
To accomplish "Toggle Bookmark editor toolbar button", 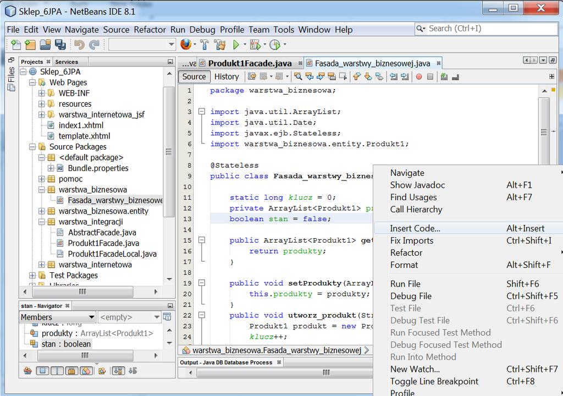I will (379, 76).
